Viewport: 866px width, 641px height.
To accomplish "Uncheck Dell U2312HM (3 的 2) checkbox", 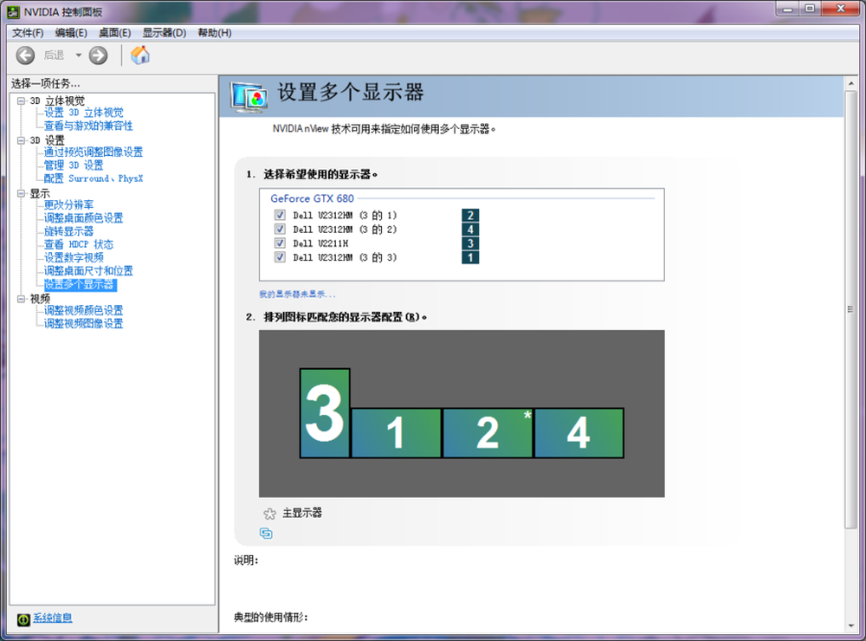I will click(280, 229).
